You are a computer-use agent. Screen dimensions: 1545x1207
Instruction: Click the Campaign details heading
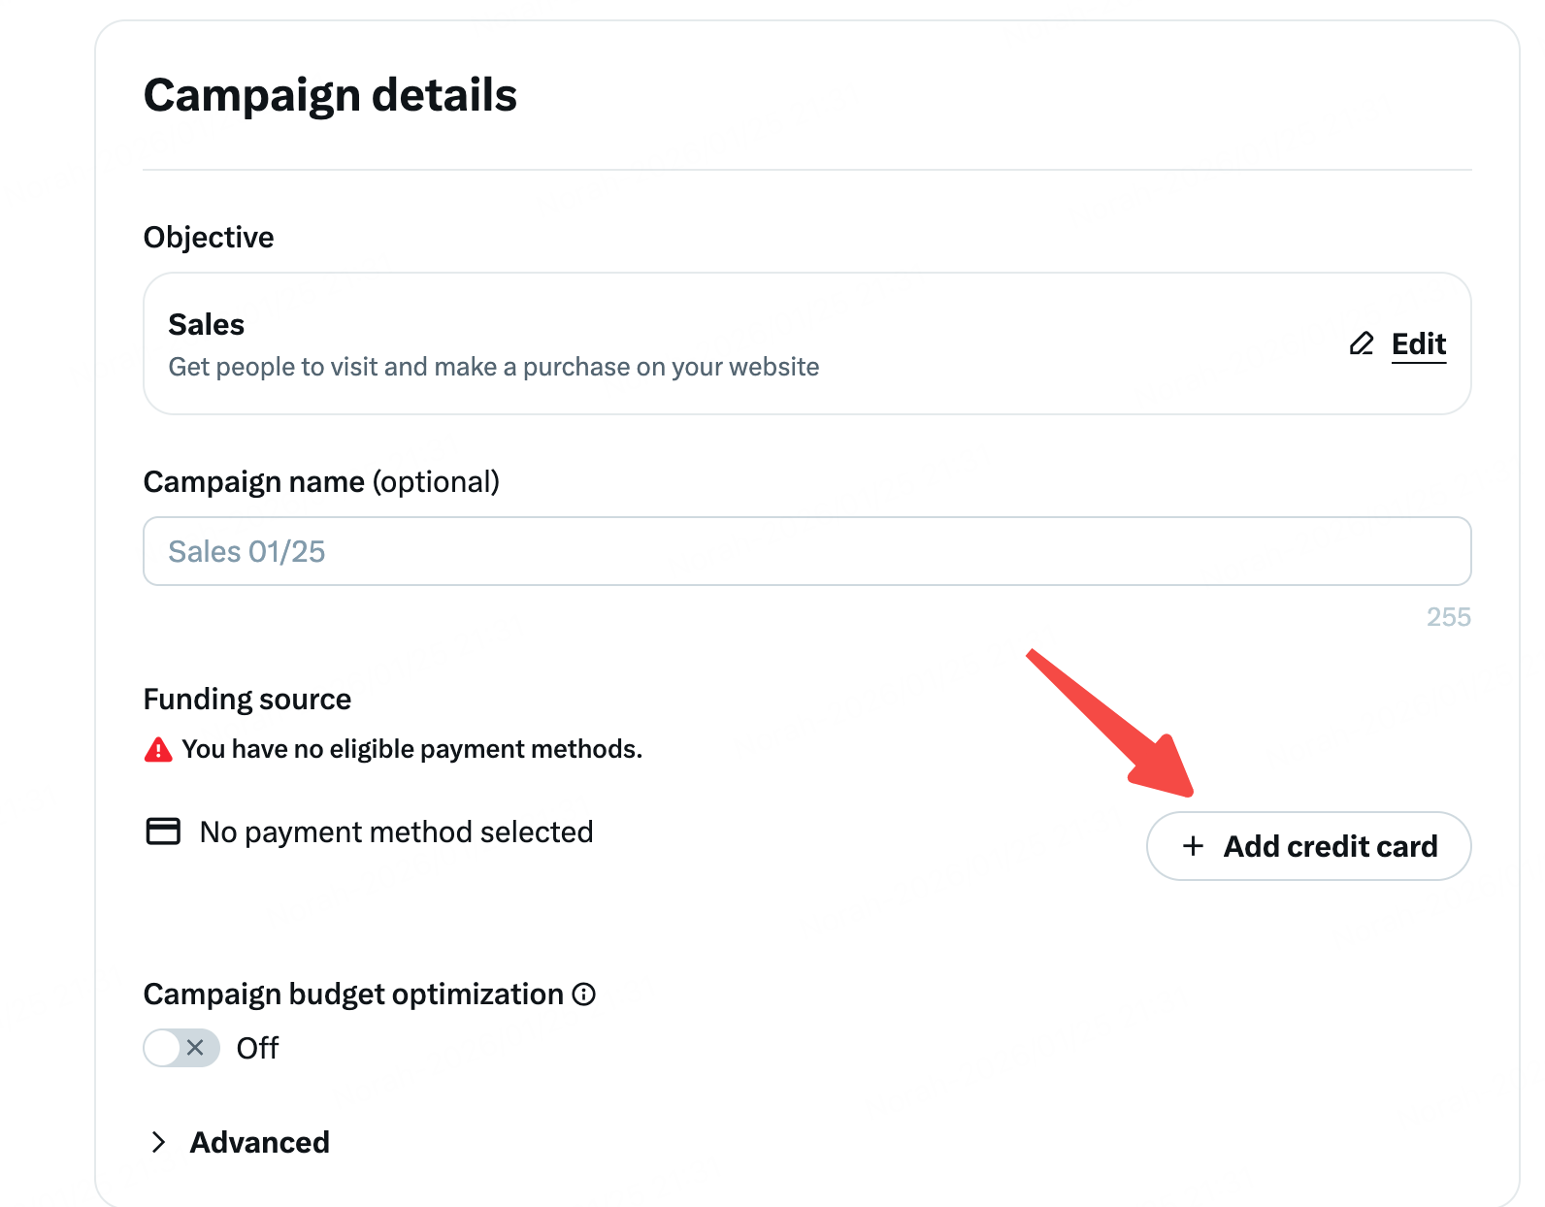click(x=330, y=95)
